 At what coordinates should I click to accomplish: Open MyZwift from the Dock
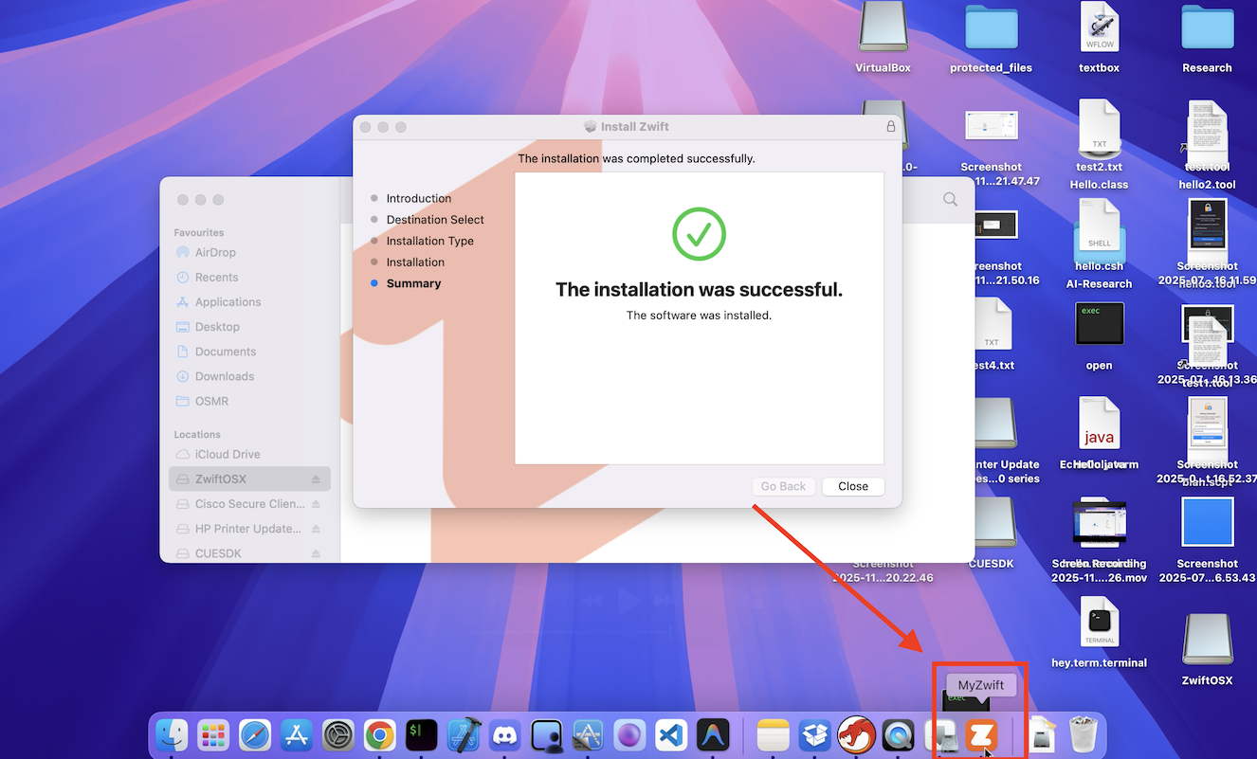tap(981, 735)
